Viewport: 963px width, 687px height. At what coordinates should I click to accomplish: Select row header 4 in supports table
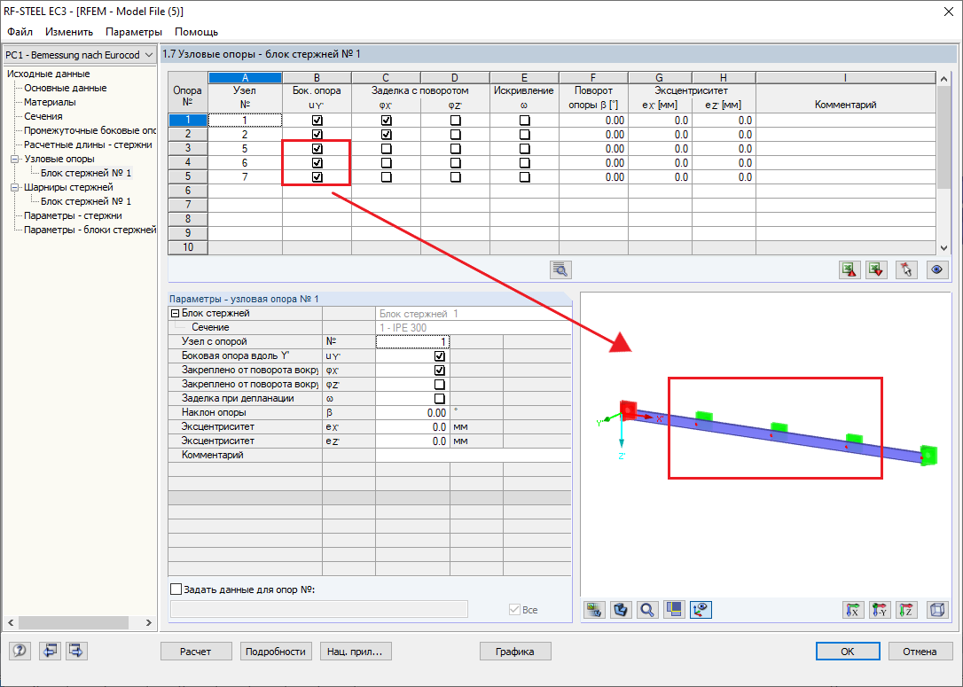click(x=188, y=163)
